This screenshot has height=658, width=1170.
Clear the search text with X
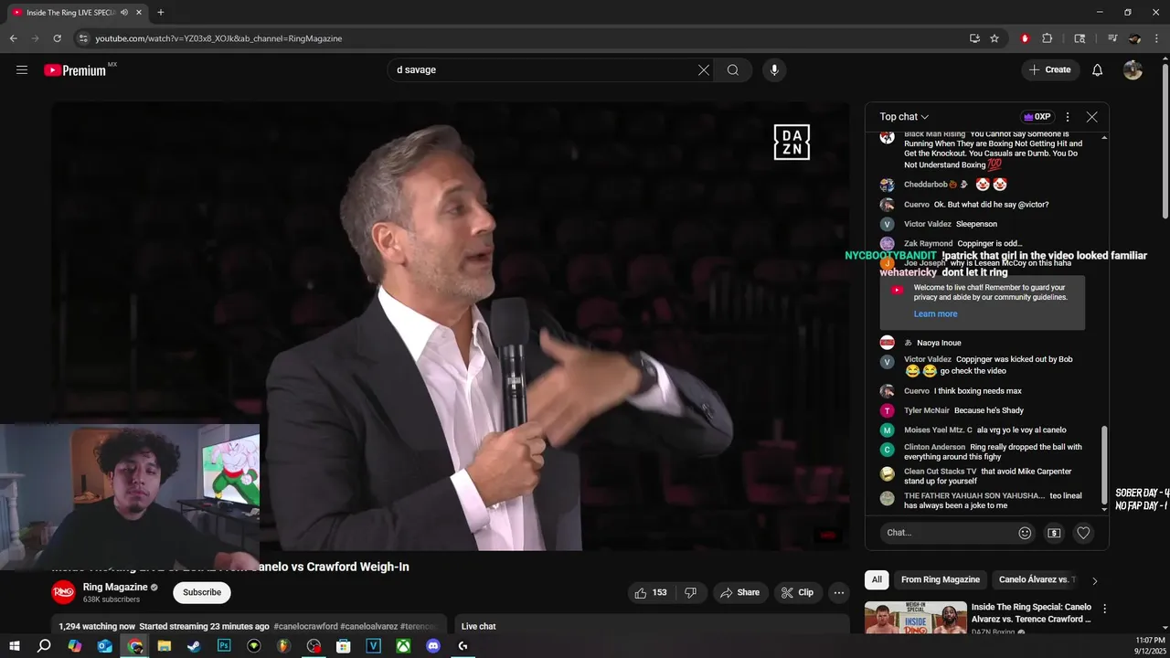coord(704,69)
